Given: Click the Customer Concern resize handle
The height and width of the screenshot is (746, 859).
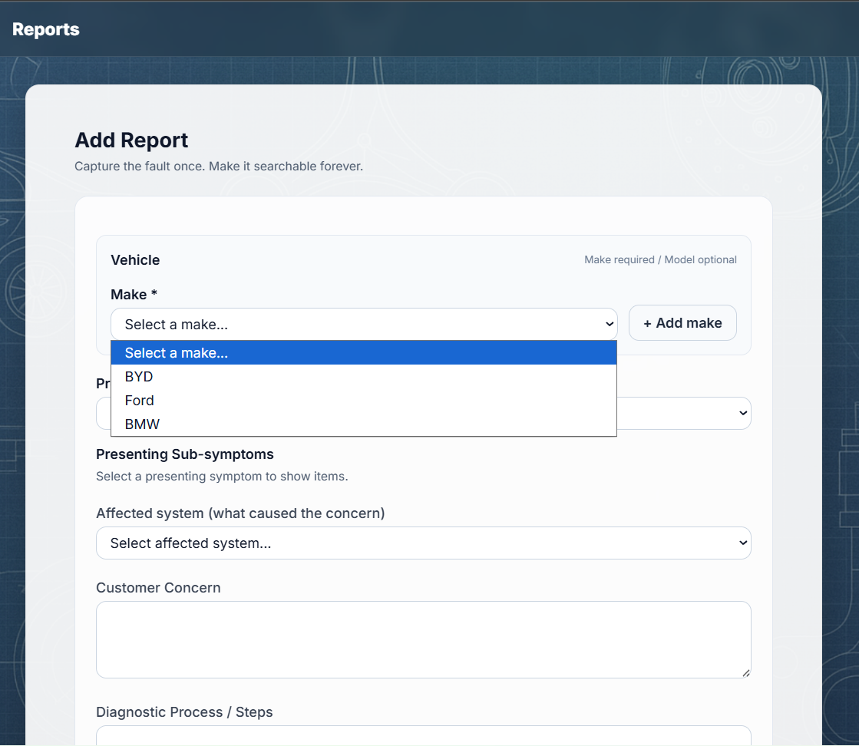Looking at the screenshot, I should 746,673.
